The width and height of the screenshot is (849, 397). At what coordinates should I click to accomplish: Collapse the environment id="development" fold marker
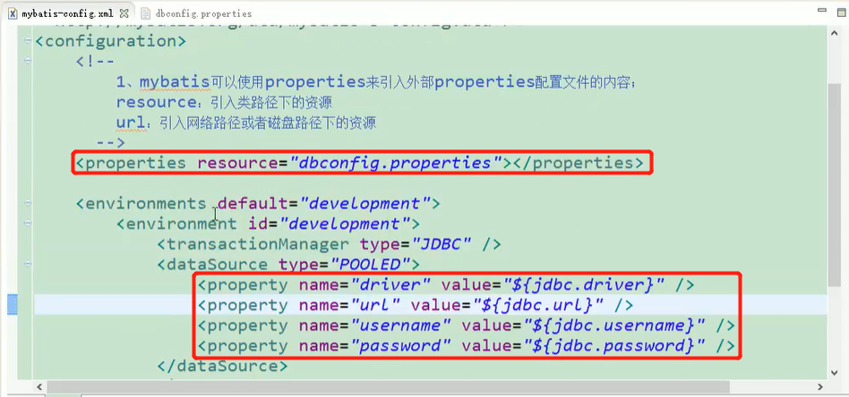(28, 224)
